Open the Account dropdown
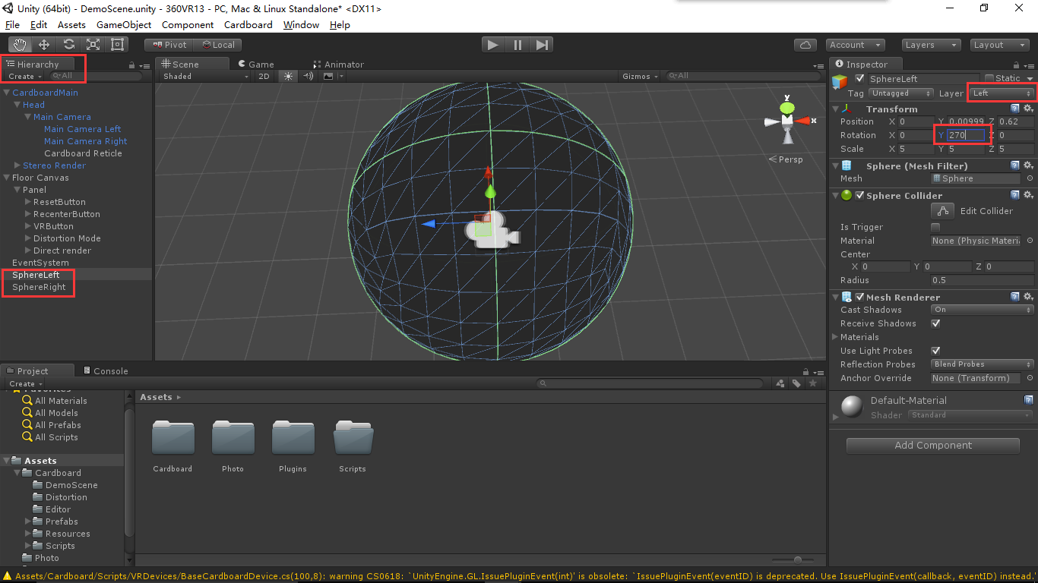 856,45
